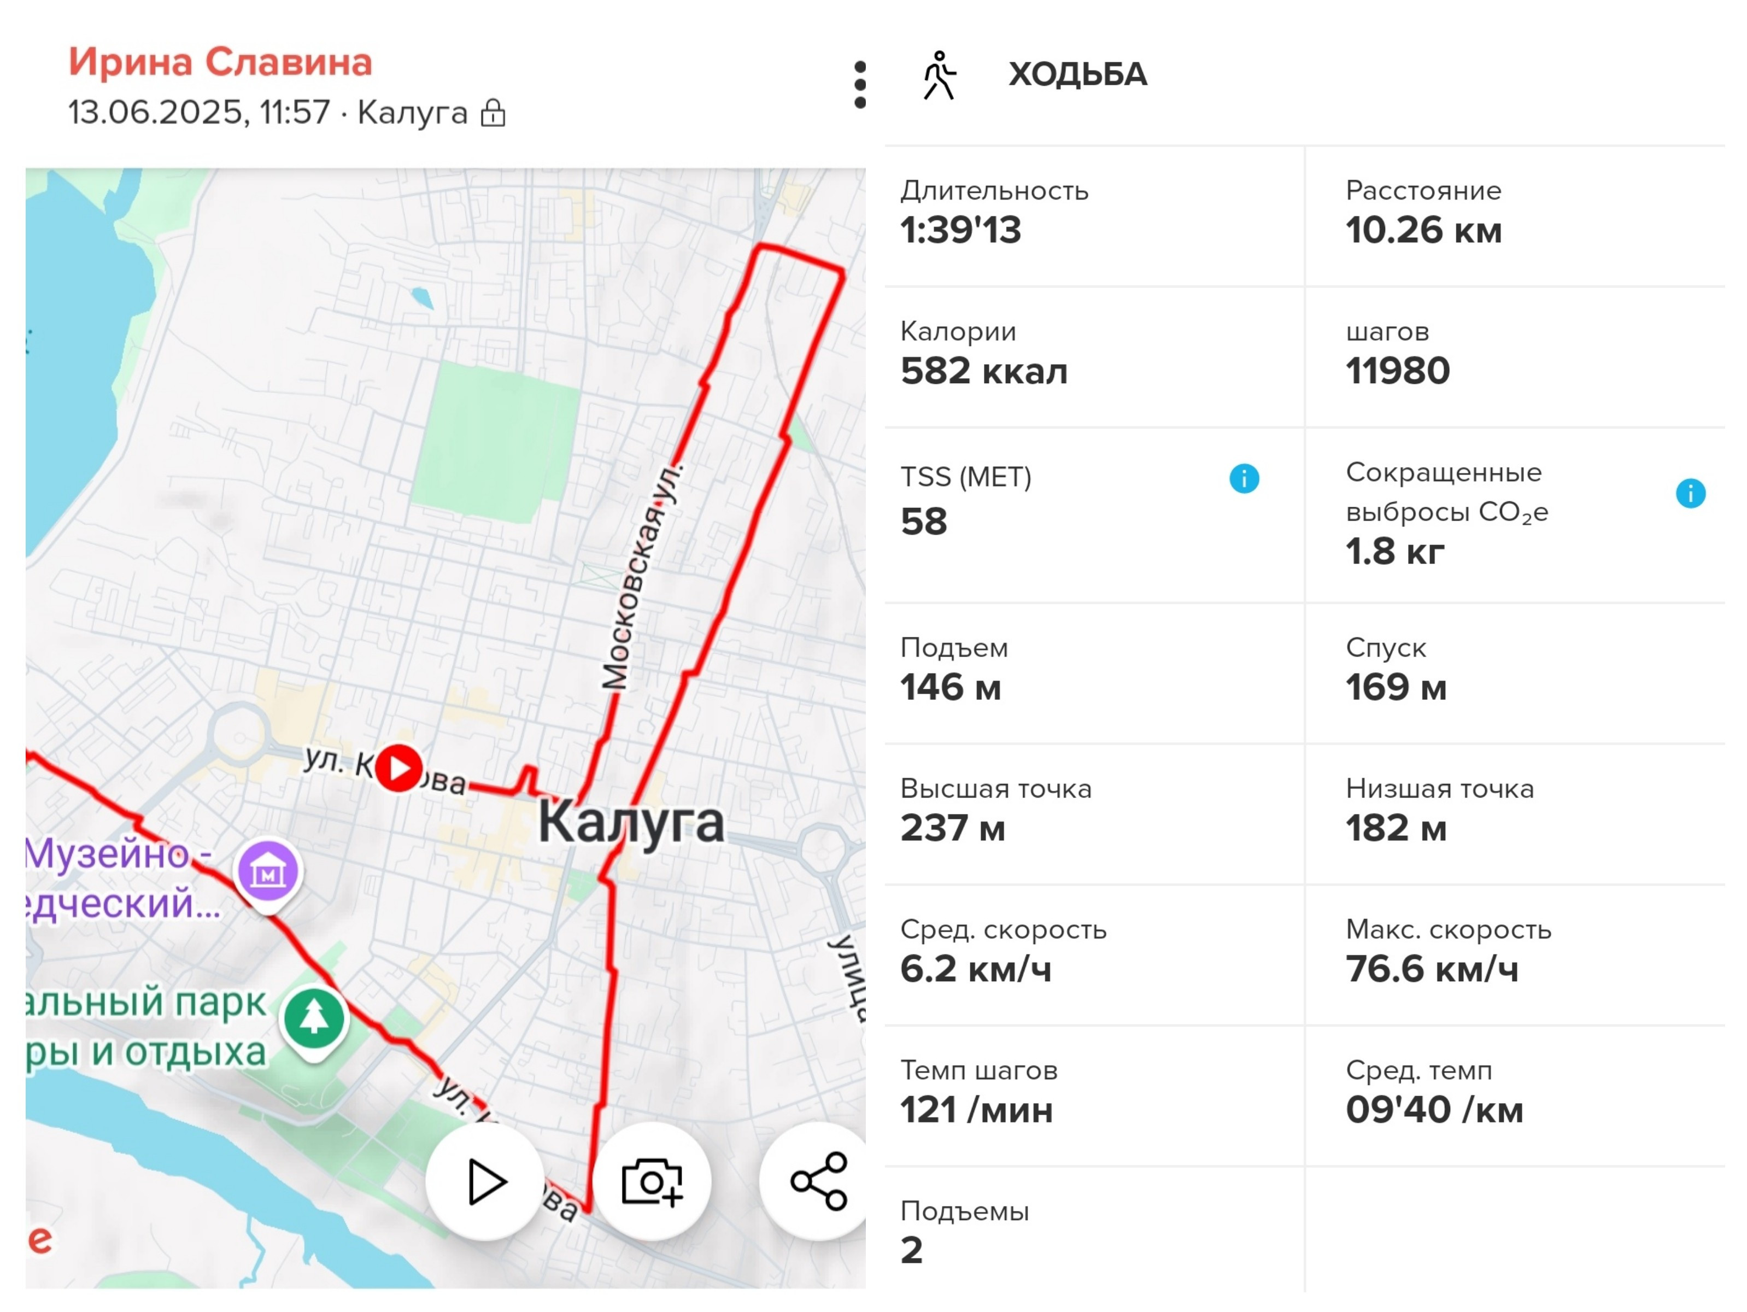Click the lock privacy icon near Калуга
1747x1312 pixels.
coord(494,113)
